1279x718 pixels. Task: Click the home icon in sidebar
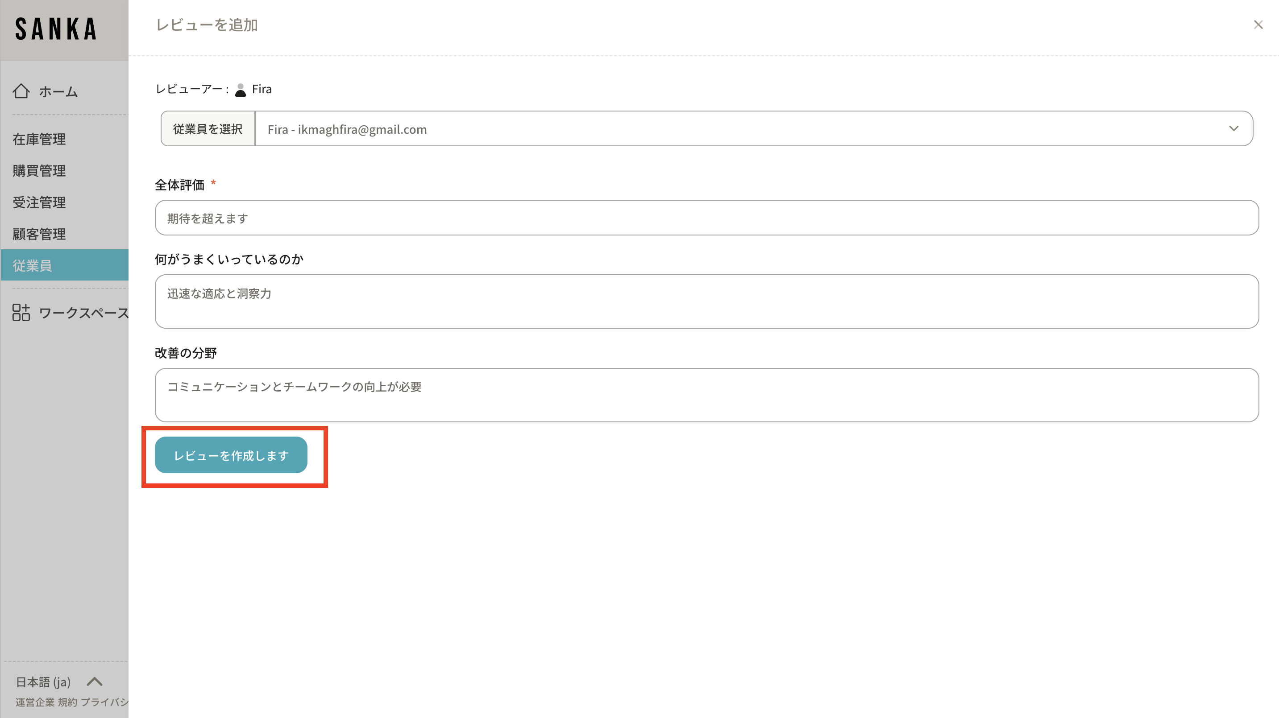coord(21,91)
